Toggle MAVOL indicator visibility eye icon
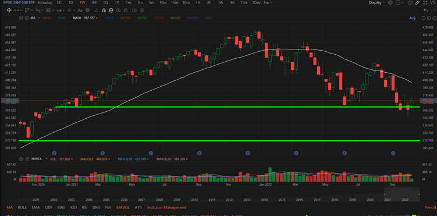 tap(27, 159)
